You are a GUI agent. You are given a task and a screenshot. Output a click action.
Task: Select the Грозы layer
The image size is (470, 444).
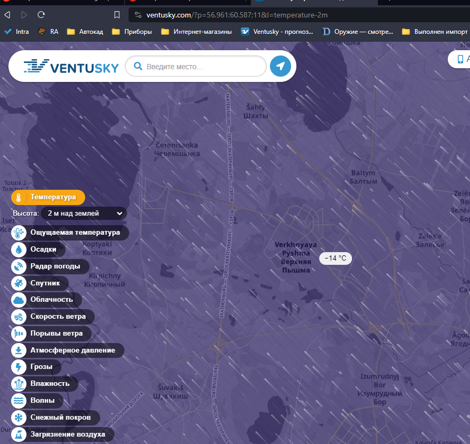(x=37, y=367)
